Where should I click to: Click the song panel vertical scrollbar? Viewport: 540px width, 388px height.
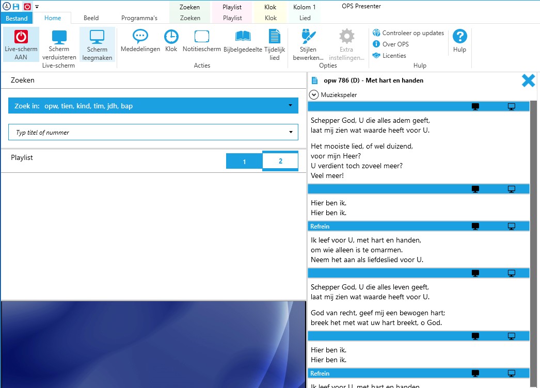(533, 244)
